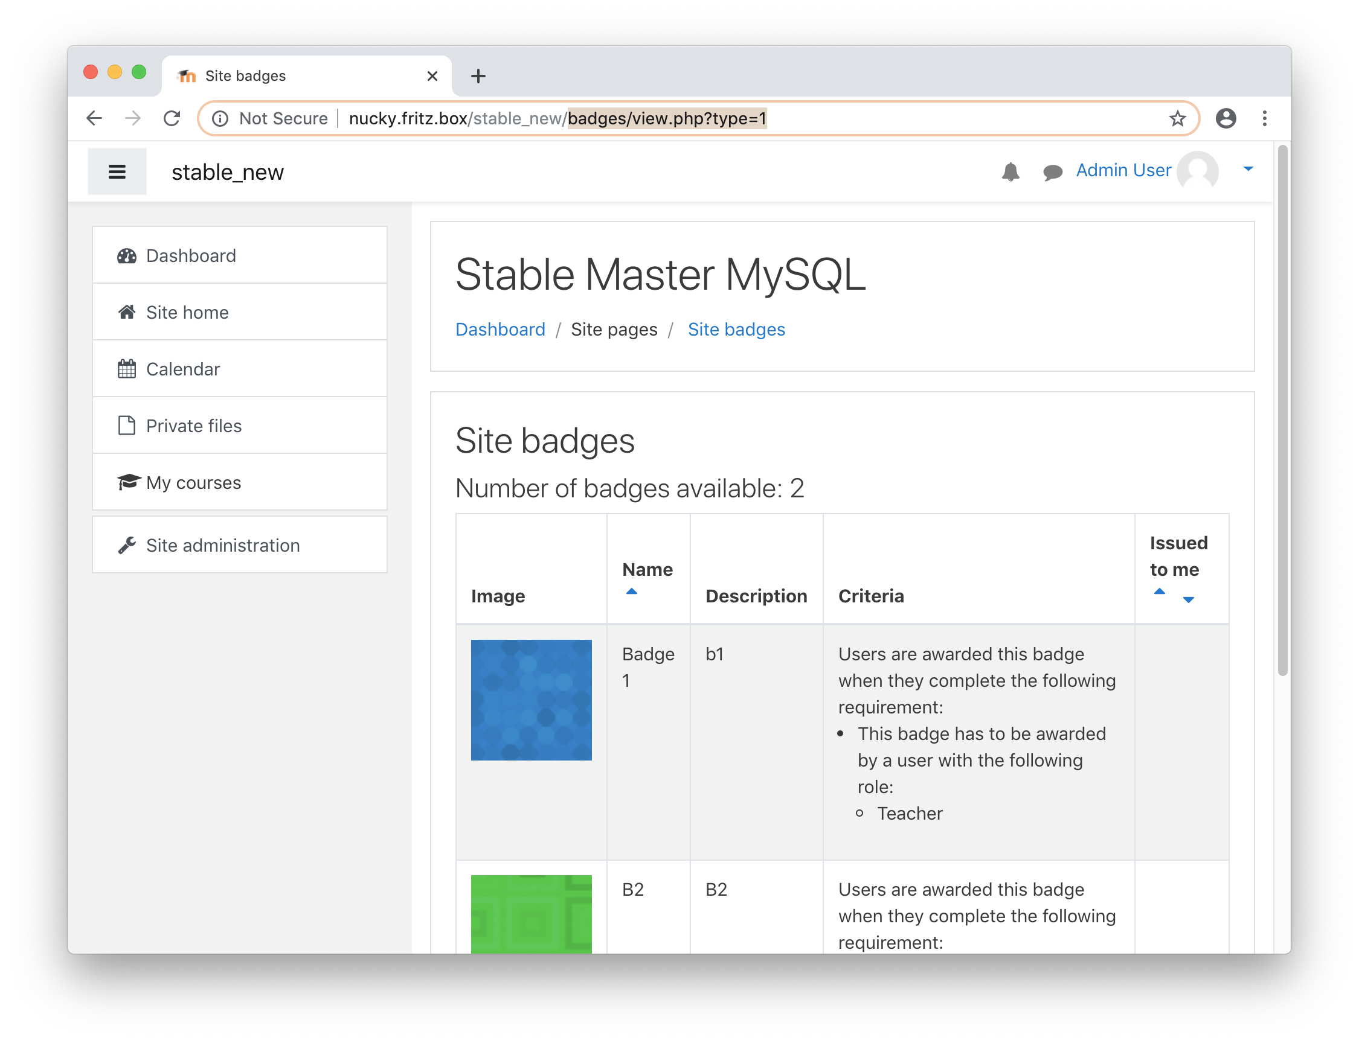The width and height of the screenshot is (1359, 1043).
Task: Close the Site badges tab
Action: [x=432, y=75]
